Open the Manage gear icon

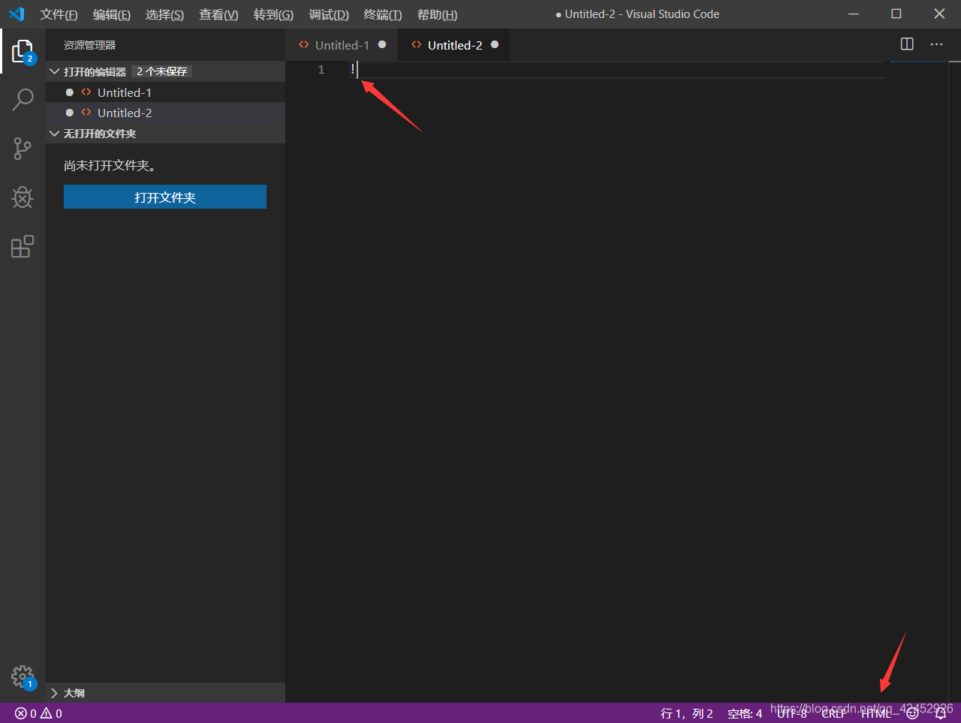[23, 676]
